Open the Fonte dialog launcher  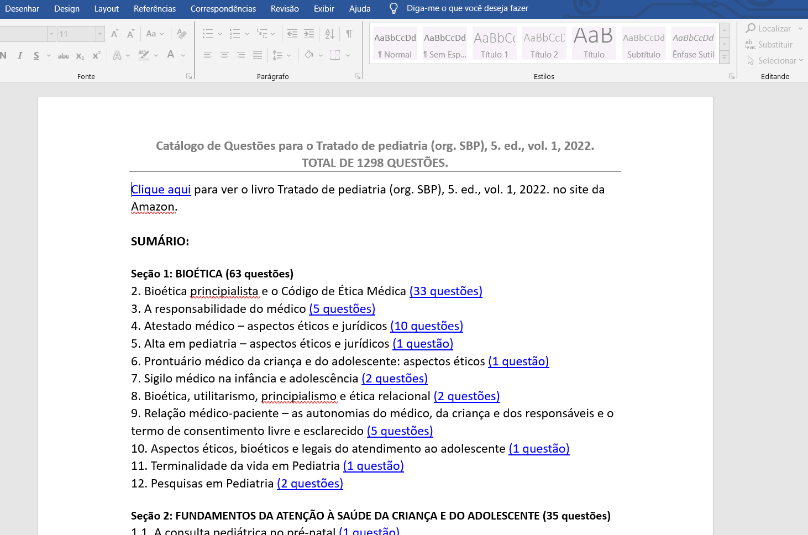click(189, 76)
